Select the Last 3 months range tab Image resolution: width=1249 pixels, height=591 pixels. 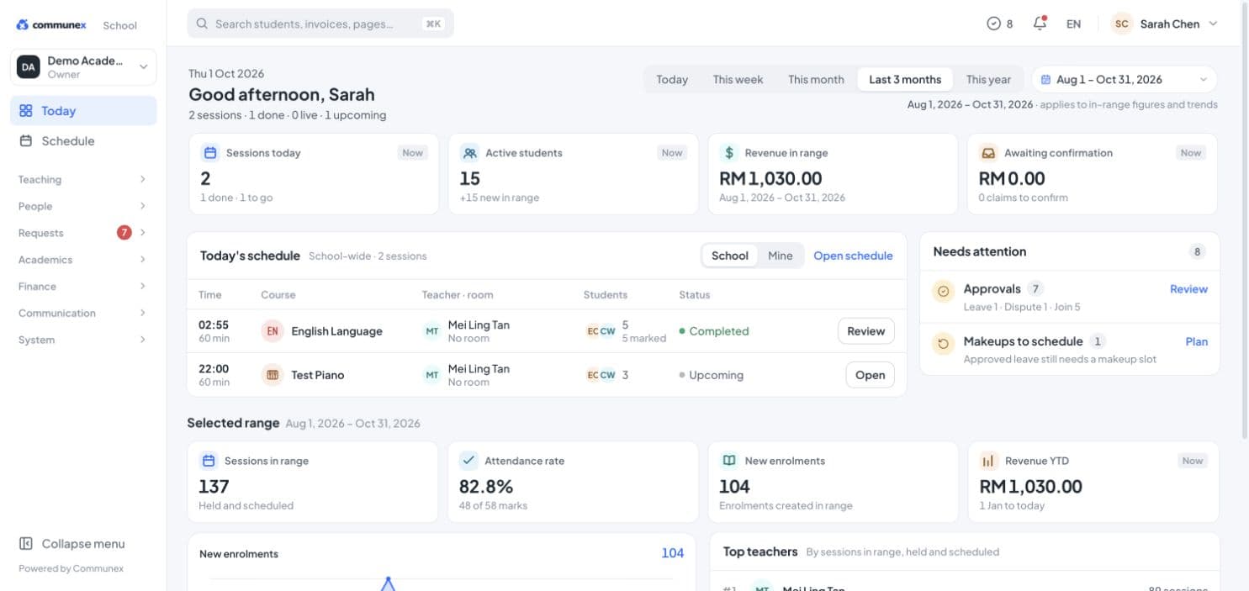pyautogui.click(x=905, y=80)
